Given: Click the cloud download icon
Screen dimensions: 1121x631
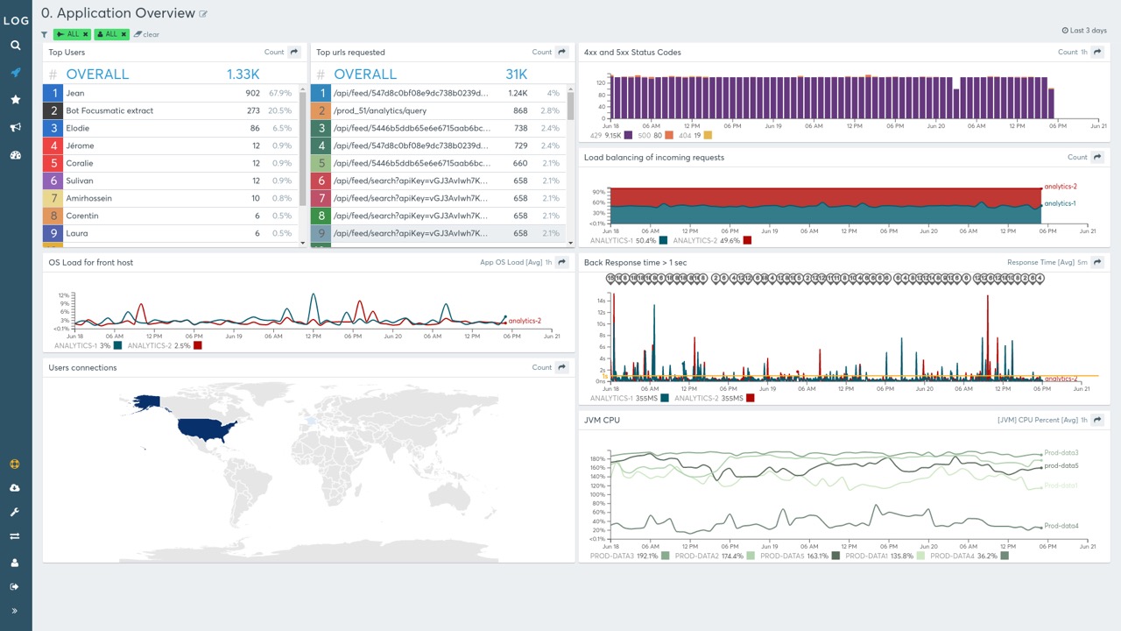Looking at the screenshot, I should (x=15, y=488).
